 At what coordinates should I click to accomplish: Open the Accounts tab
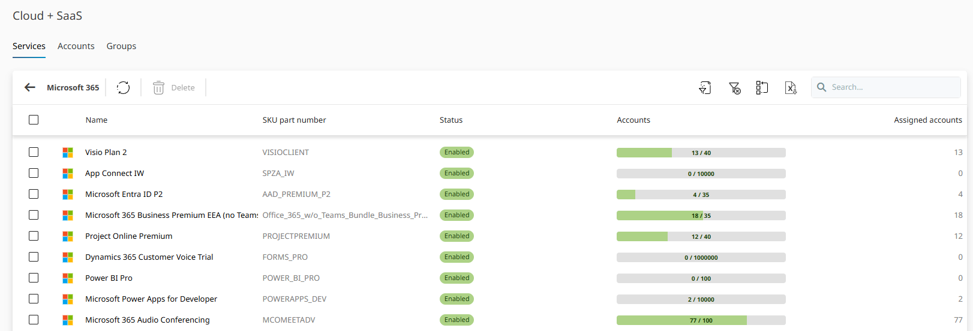[76, 46]
